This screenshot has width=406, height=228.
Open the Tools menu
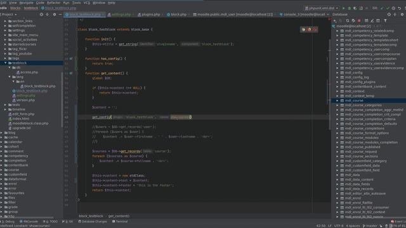pos(76,3)
